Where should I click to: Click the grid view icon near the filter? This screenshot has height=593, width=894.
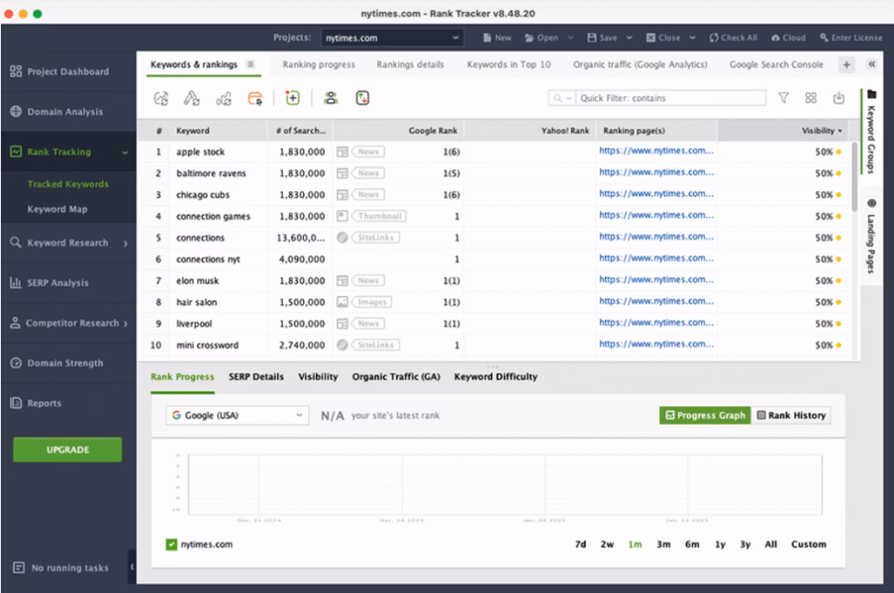[x=812, y=98]
